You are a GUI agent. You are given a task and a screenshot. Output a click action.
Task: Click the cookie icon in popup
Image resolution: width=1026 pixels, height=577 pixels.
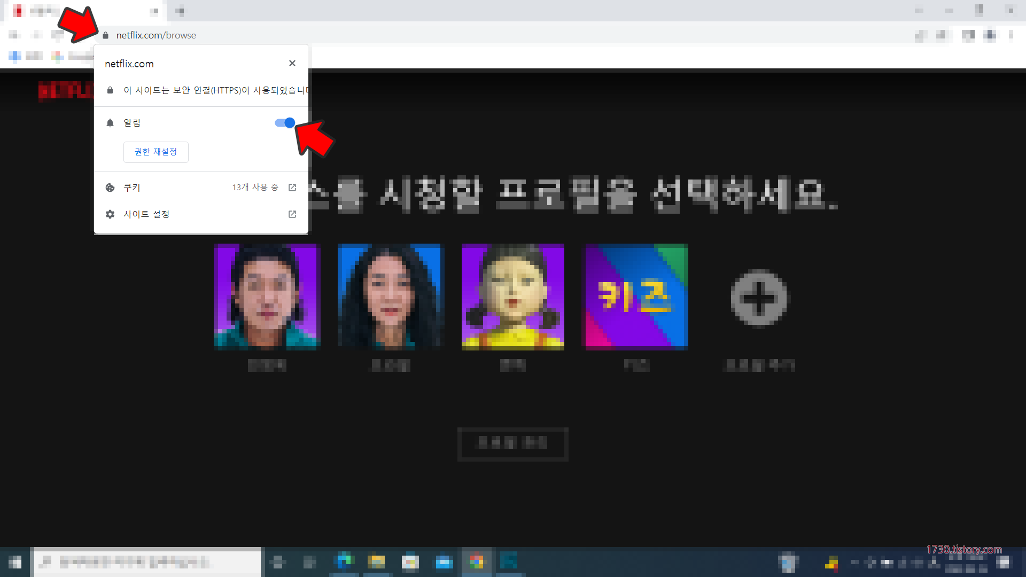110,188
